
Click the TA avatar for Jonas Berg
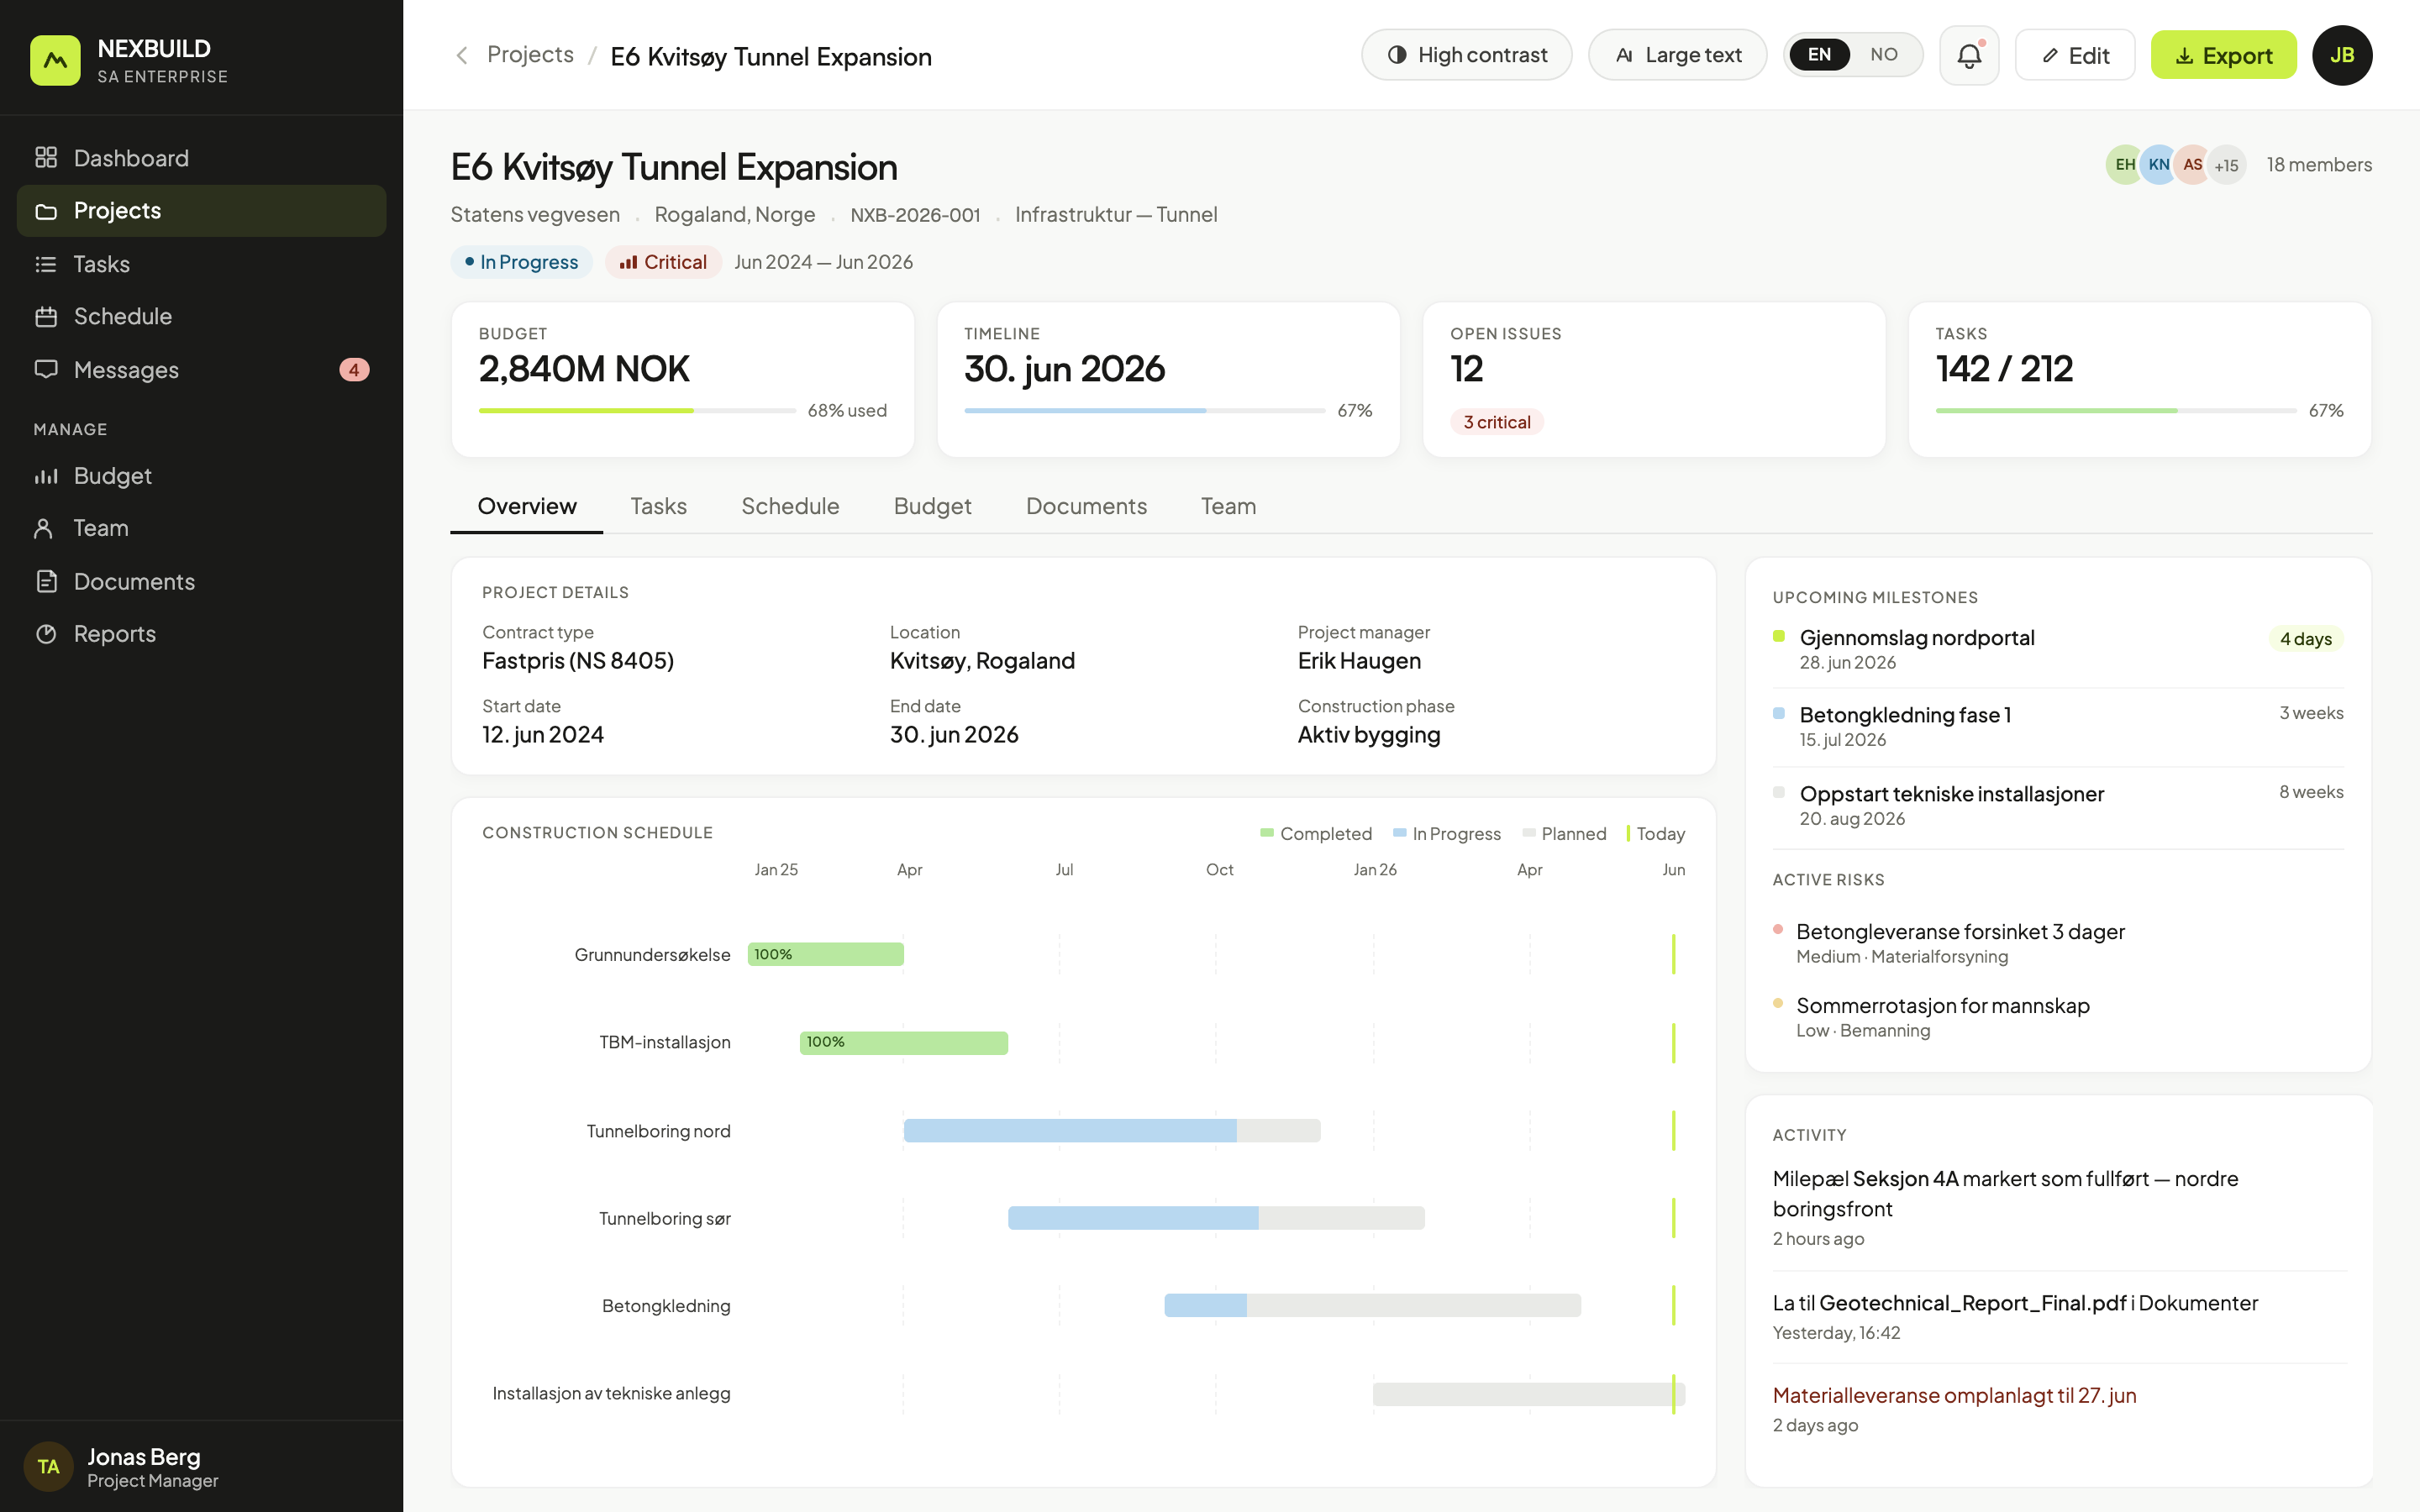pos(48,1466)
